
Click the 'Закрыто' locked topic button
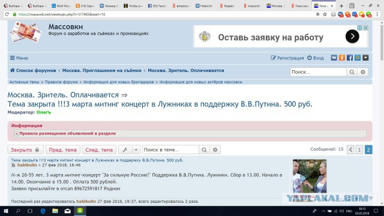25,149
